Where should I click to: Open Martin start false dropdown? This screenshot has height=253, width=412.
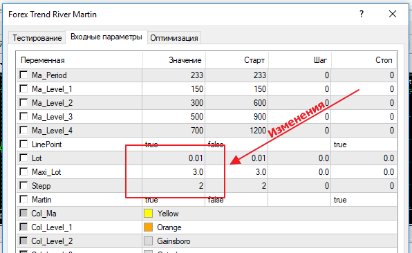[236, 199]
